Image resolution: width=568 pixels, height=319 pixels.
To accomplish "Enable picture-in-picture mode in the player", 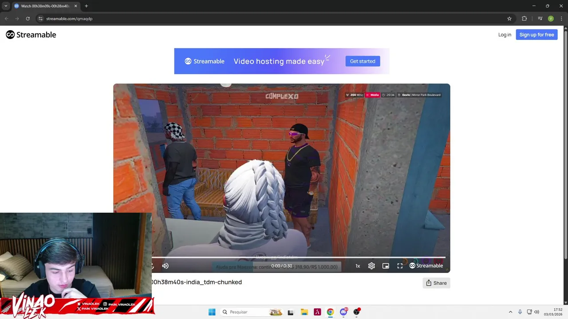I will coord(386,266).
